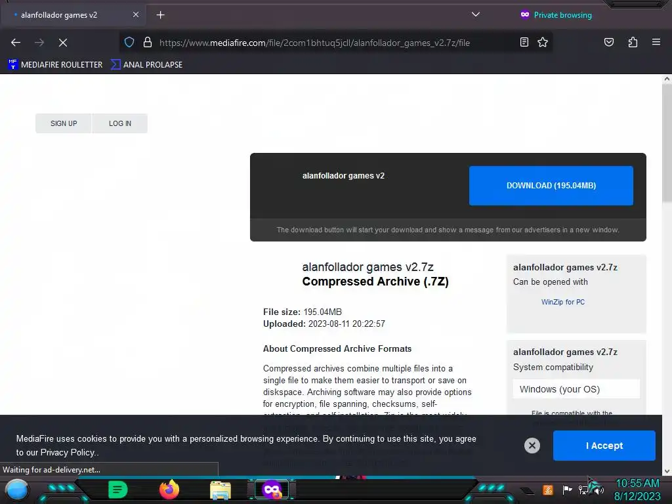
Task: Dismiss the cookie banner with the round X
Action: pos(532,446)
